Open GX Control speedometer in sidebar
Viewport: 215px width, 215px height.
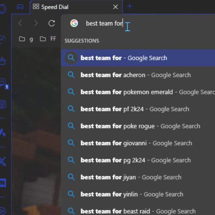[2, 39]
